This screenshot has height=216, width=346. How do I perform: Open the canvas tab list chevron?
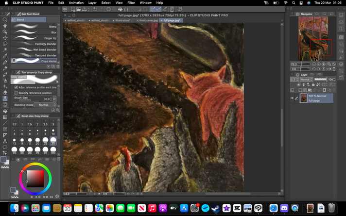pyautogui.click(x=282, y=20)
